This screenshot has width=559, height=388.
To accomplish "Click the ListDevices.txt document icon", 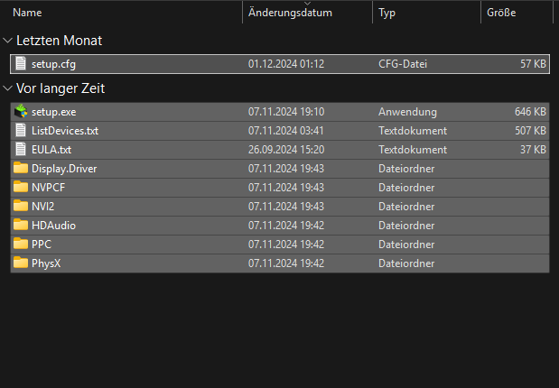I will coord(22,131).
